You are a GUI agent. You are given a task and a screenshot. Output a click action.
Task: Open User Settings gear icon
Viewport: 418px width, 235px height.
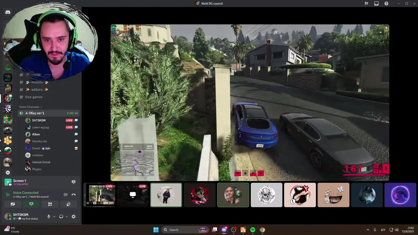pos(73,216)
